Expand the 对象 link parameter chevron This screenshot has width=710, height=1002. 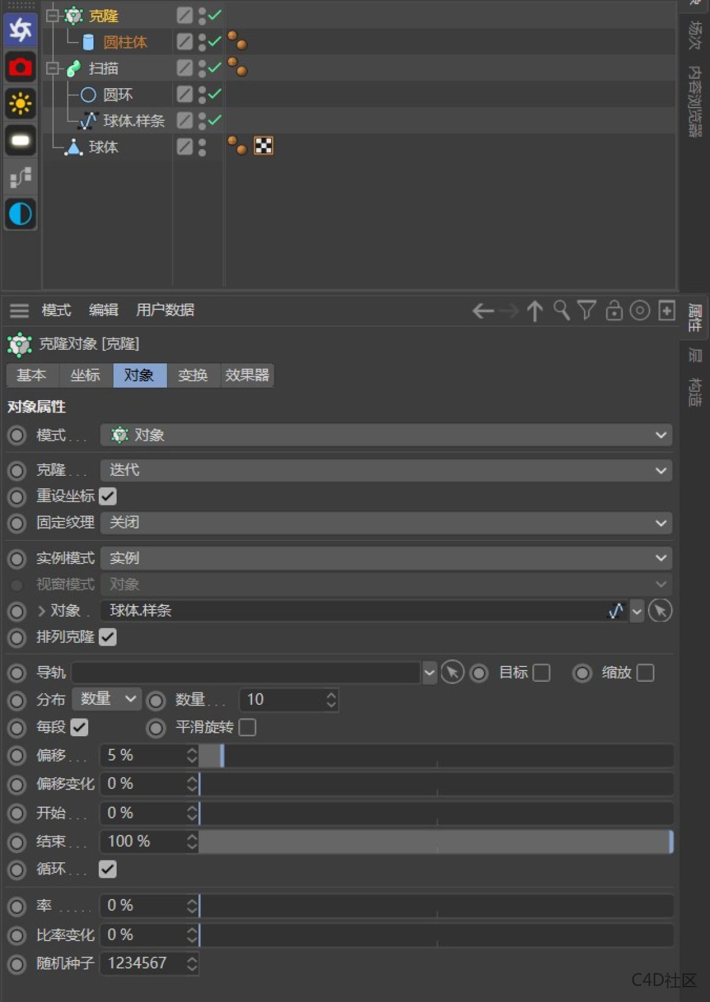tap(41, 611)
